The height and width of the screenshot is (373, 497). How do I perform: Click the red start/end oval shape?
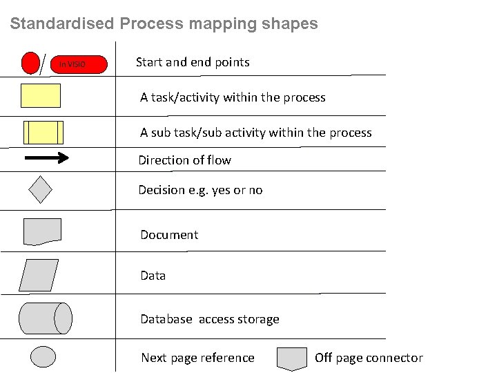[31, 63]
